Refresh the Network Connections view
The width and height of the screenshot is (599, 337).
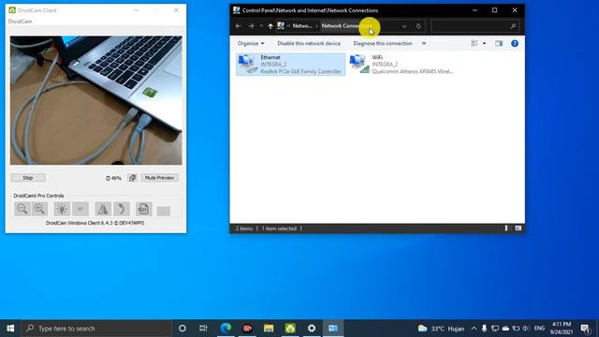(x=418, y=26)
